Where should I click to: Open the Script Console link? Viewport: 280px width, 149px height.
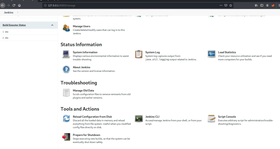227,117
